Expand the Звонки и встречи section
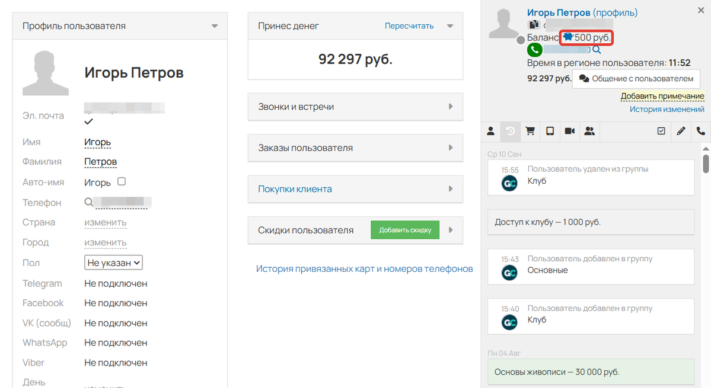The width and height of the screenshot is (711, 388). coord(355,107)
